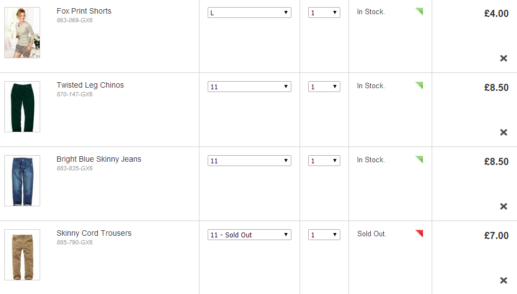Open the Bright Blue Skinny Jeans product link
517x294 pixels.
click(x=98, y=159)
